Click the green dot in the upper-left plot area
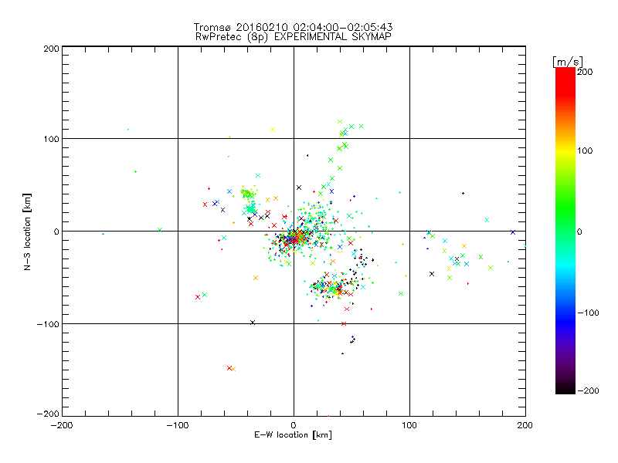The height and width of the screenshot is (463, 618). [x=136, y=171]
